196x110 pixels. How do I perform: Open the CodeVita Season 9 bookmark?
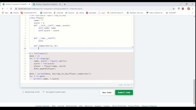point(116,13)
